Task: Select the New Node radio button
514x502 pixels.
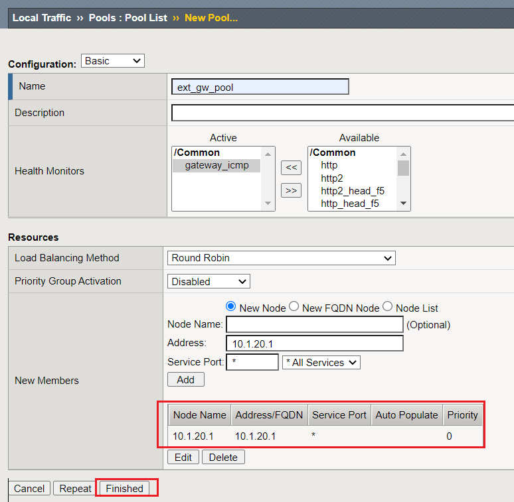Action: coord(231,306)
